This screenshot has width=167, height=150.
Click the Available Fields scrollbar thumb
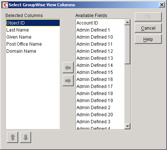pos(127,45)
